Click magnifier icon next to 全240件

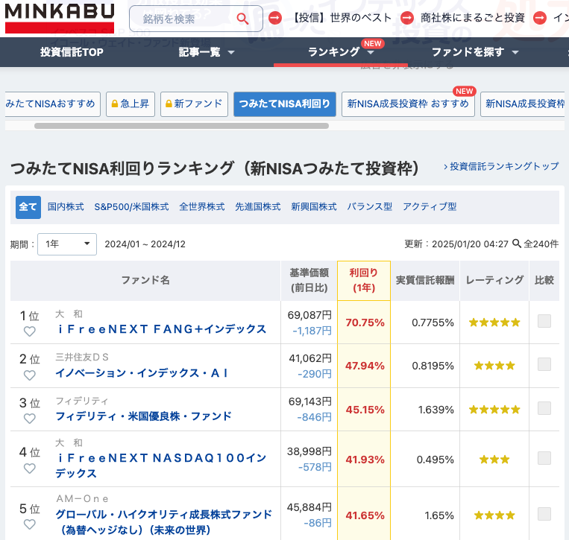[x=516, y=243]
